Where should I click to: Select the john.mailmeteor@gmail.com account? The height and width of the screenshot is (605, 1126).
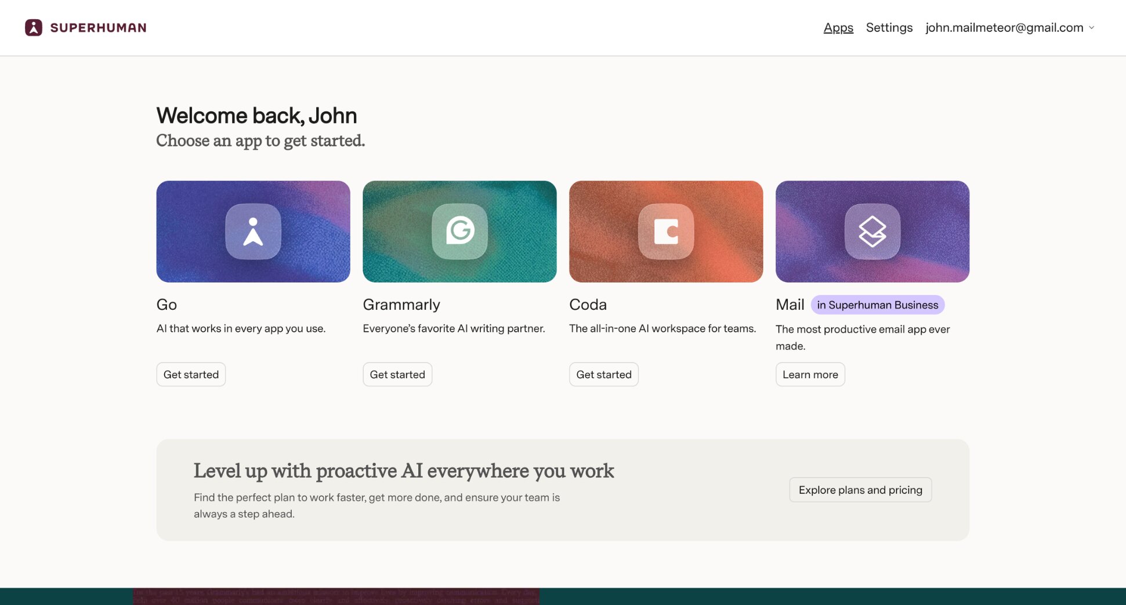(1004, 27)
